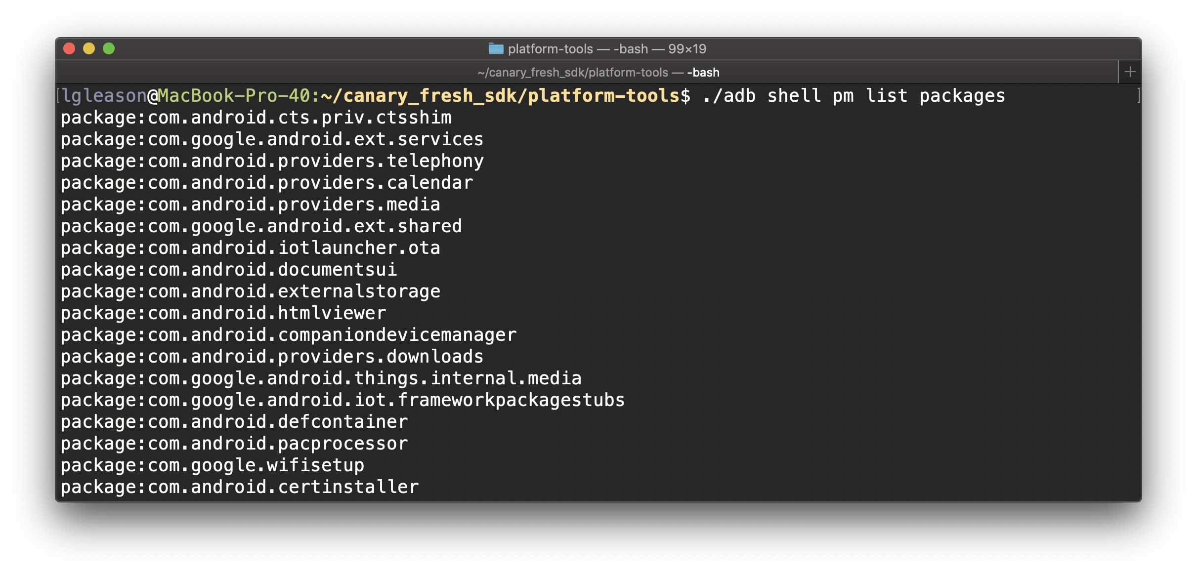The height and width of the screenshot is (575, 1197).
Task: Select the com.android.providers.downloads output line
Action: [x=272, y=356]
